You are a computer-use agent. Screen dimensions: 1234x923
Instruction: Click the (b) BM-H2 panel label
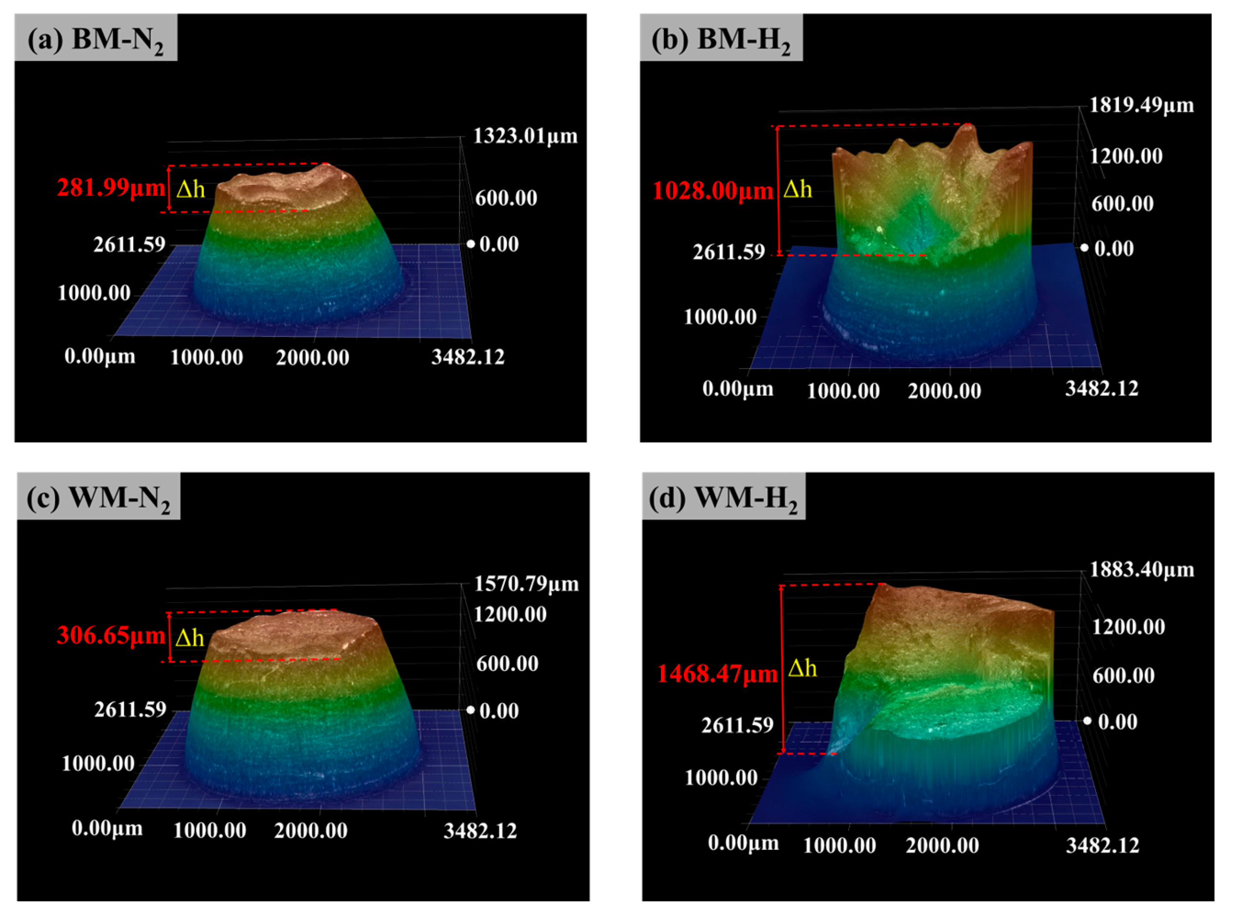tap(721, 39)
